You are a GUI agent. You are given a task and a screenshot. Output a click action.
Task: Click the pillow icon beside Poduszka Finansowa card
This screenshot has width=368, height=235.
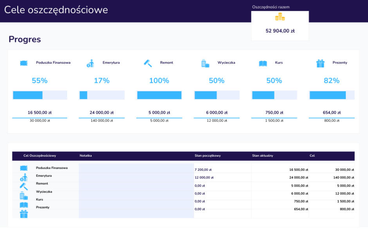click(x=24, y=63)
